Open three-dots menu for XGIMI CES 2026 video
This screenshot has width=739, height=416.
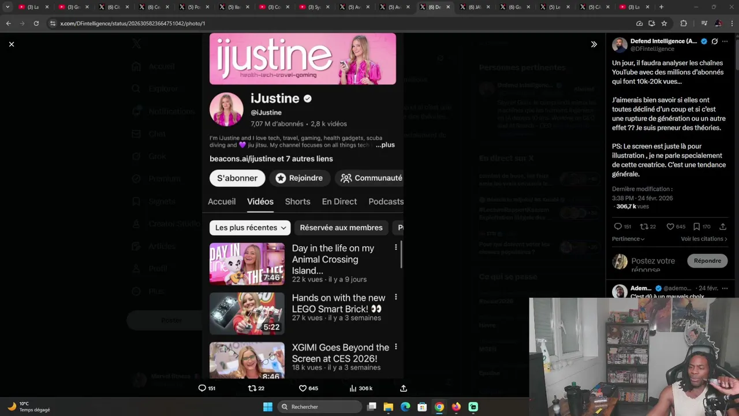point(395,347)
